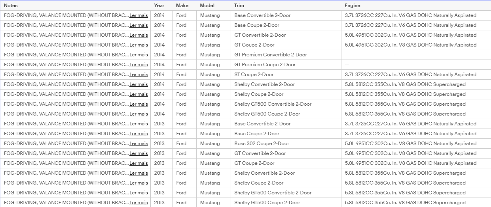The width and height of the screenshot is (491, 207).
Task: Click Ler mais in 2014 Base Convertible row
Action: (139, 15)
